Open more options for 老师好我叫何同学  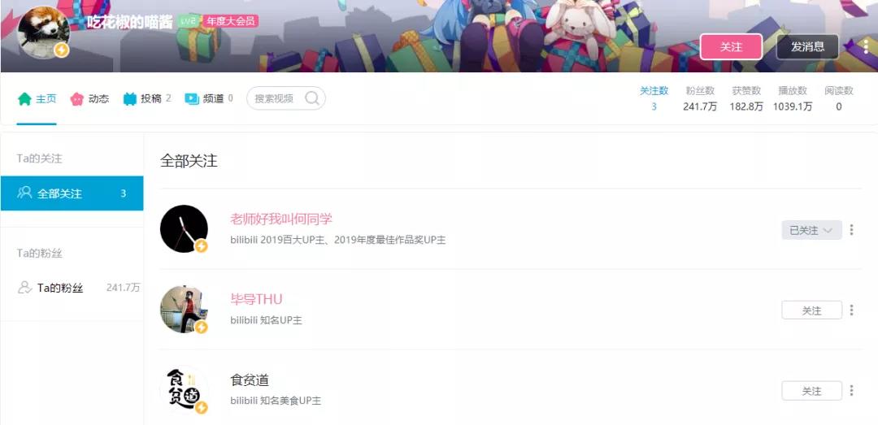(x=852, y=230)
